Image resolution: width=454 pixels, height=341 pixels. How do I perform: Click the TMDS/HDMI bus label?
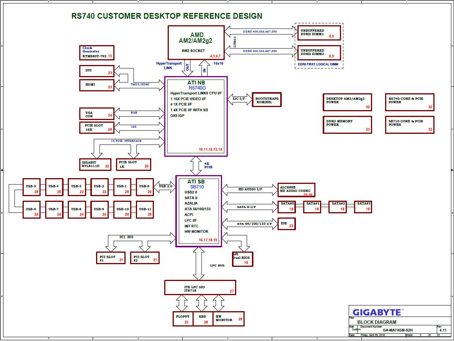(x=140, y=84)
